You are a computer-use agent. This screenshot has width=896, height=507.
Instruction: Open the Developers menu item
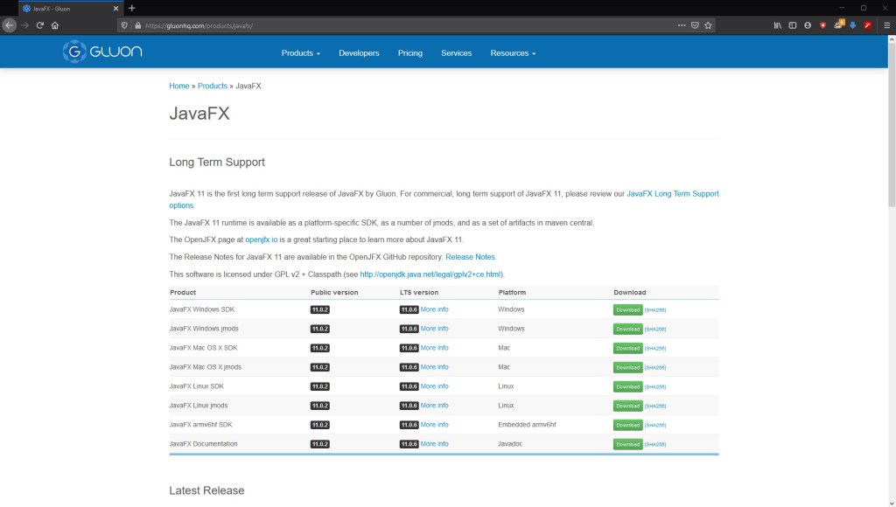tap(359, 53)
